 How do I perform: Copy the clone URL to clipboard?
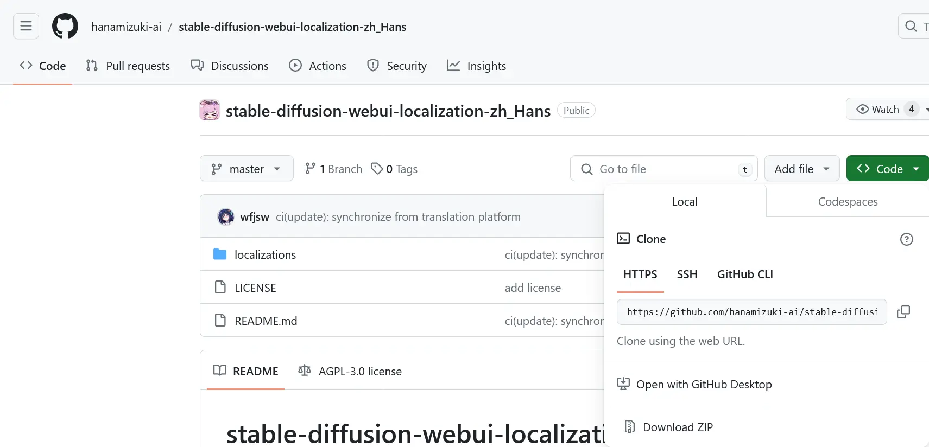point(903,312)
